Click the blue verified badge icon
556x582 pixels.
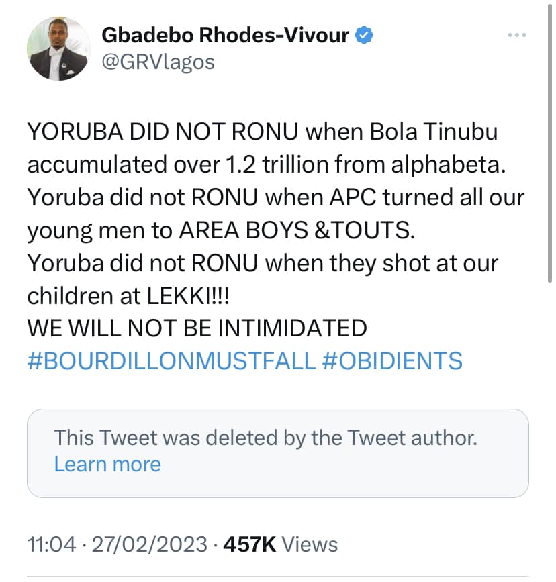pyautogui.click(x=365, y=35)
